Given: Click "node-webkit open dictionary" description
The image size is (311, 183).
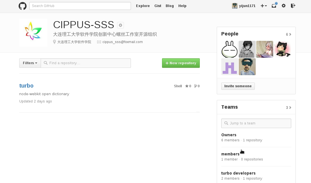Looking at the screenshot, I should click(44, 94).
